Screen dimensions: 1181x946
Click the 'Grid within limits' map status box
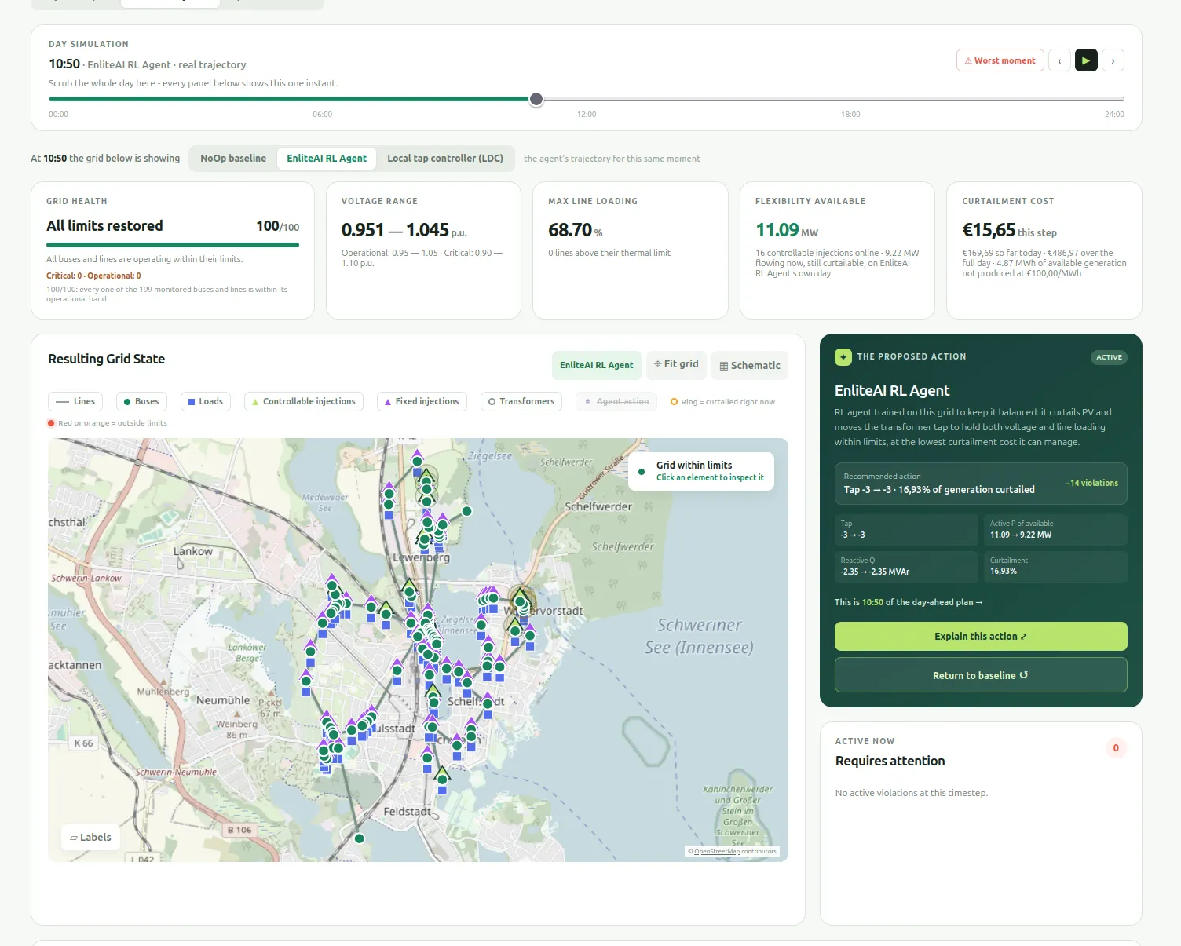[701, 471]
